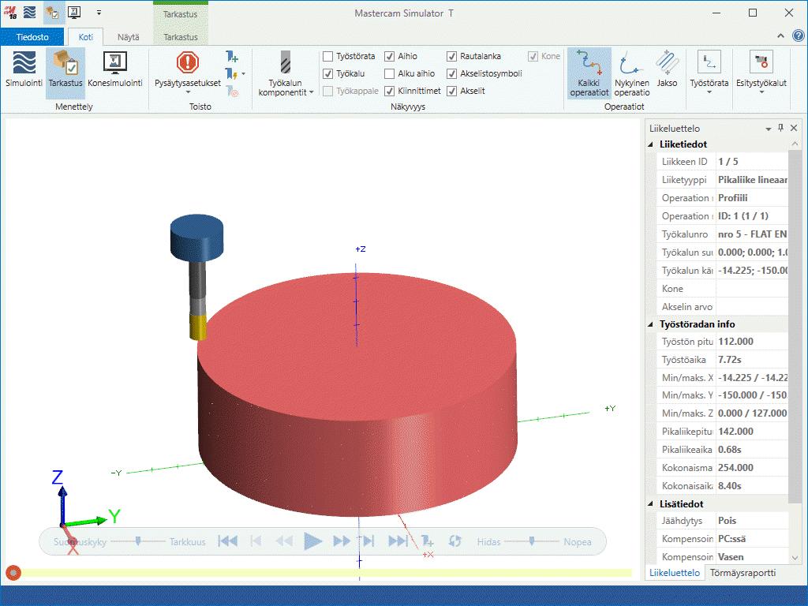Click the Mastercam logo icon in title bar
Viewport: 808px width, 606px height.
pos(11,12)
